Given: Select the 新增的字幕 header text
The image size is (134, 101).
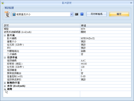Looking at the screenshot, I should tap(13, 83).
